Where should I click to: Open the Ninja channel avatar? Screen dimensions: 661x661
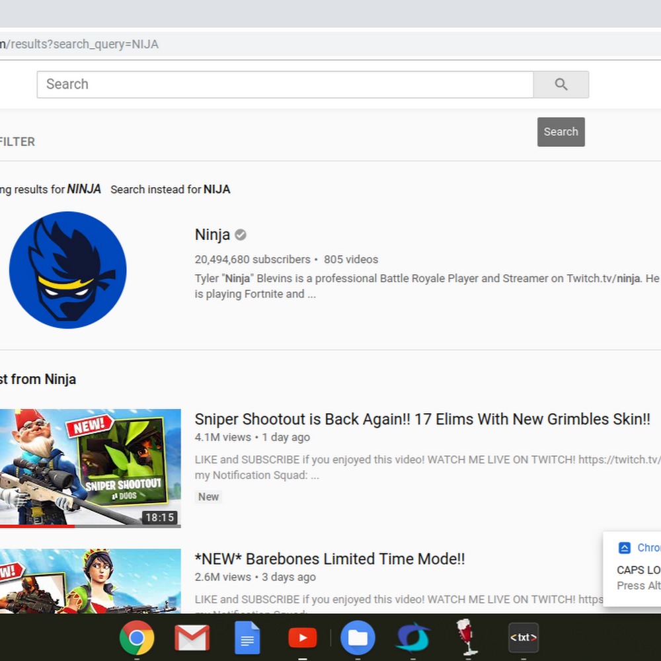tap(67, 270)
